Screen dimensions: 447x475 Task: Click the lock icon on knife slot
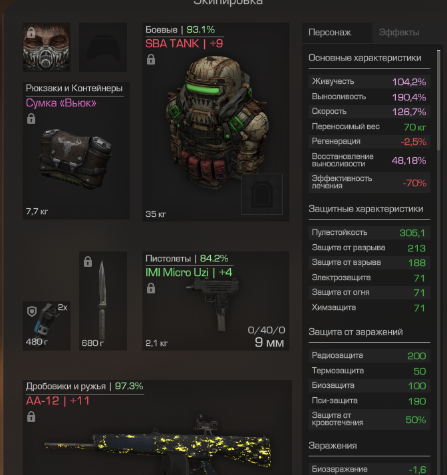(x=88, y=261)
